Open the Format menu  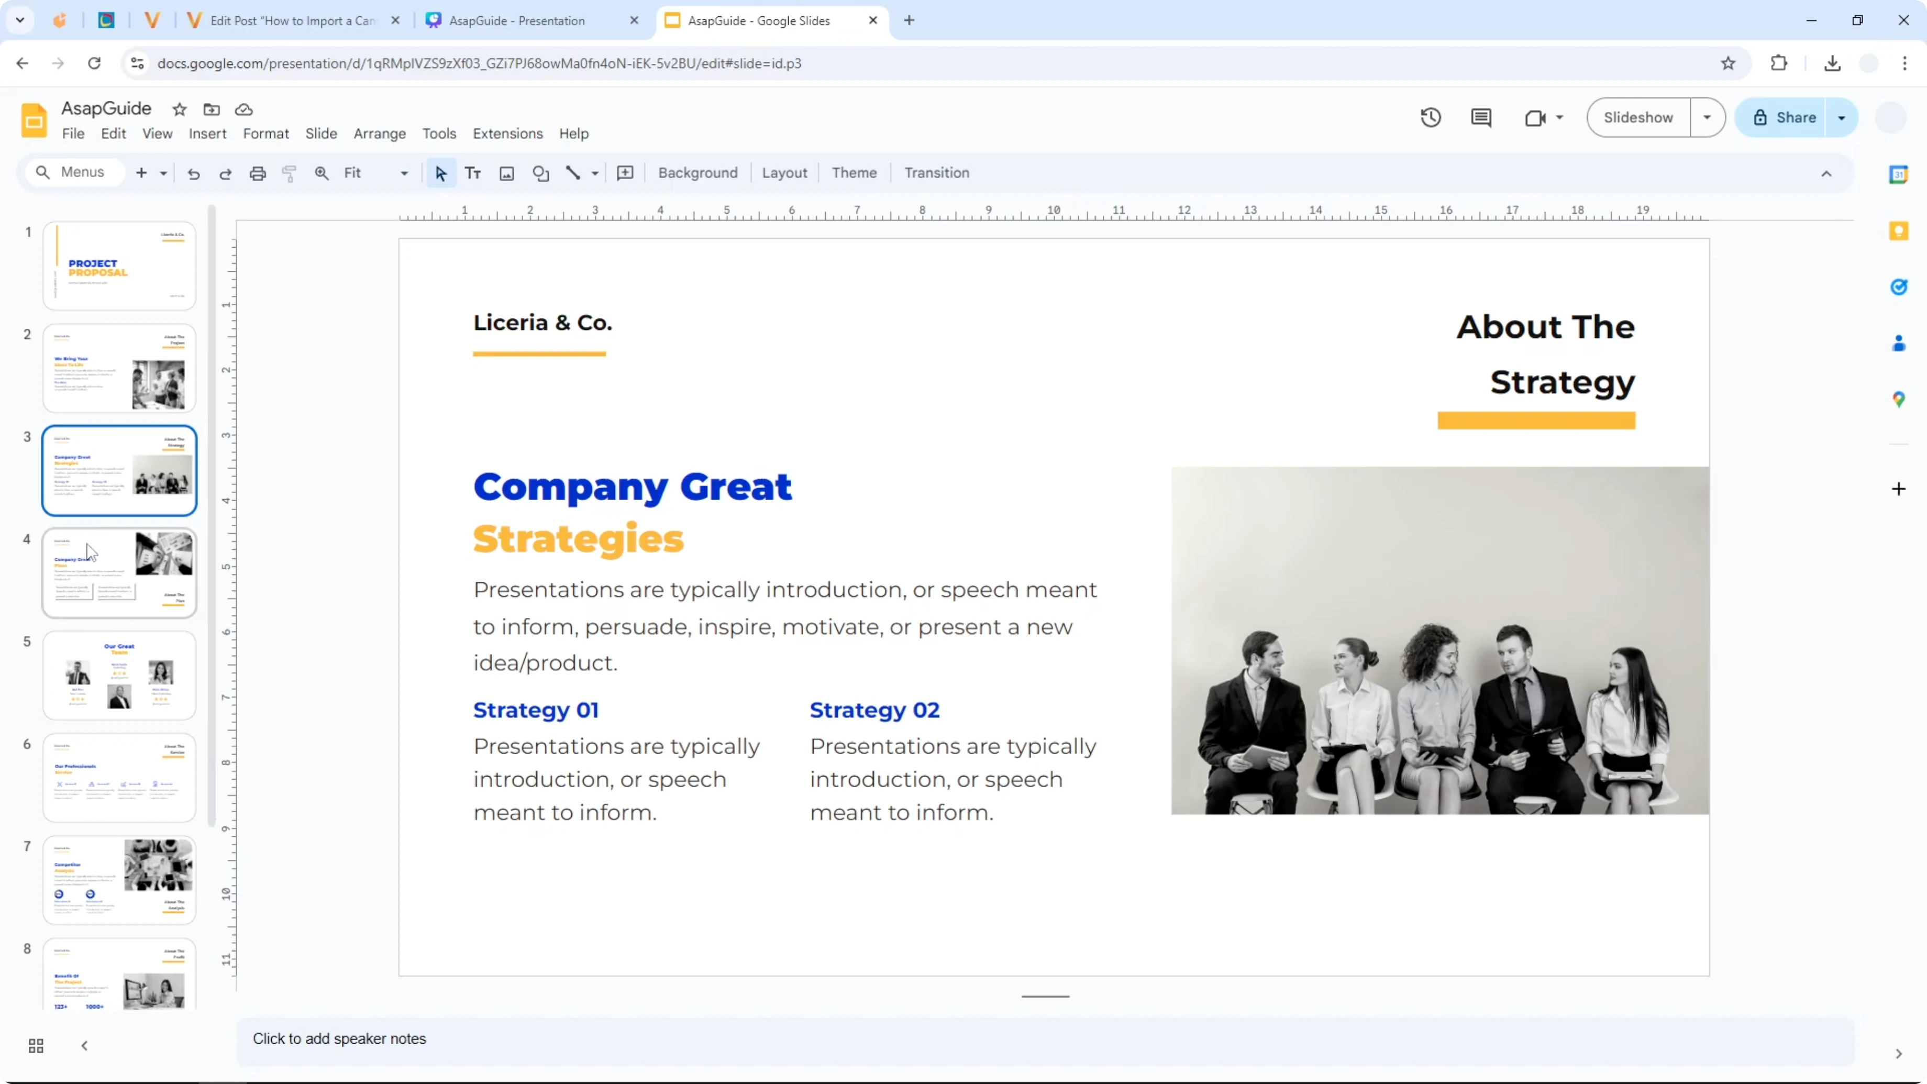click(x=265, y=134)
